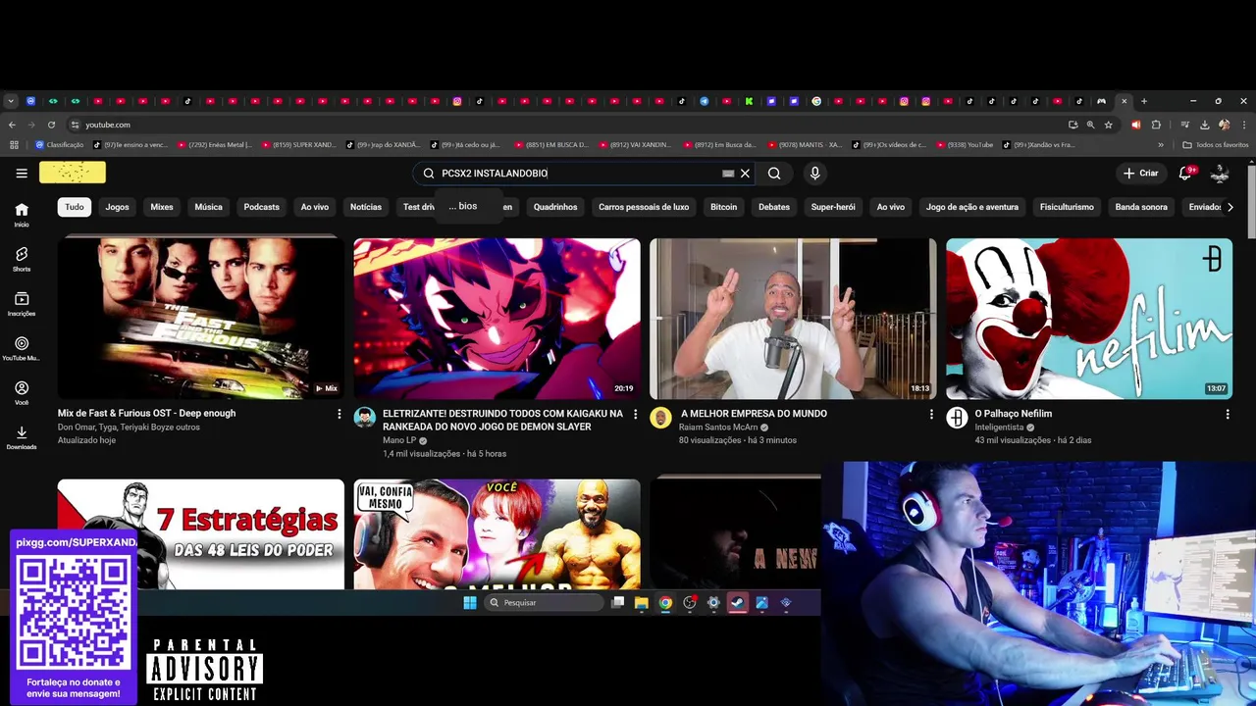1256x706 pixels.
Task: Open YouTube Music sidebar icon
Action: (x=22, y=349)
